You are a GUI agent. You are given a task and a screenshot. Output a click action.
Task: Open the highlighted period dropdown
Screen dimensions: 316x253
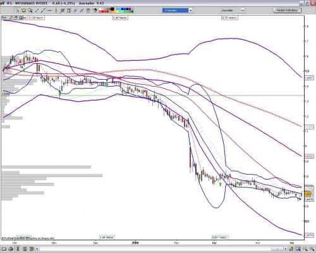[191, 10]
